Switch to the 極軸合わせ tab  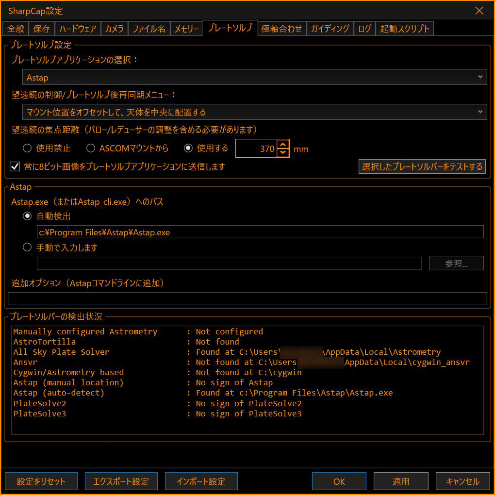[x=281, y=29]
